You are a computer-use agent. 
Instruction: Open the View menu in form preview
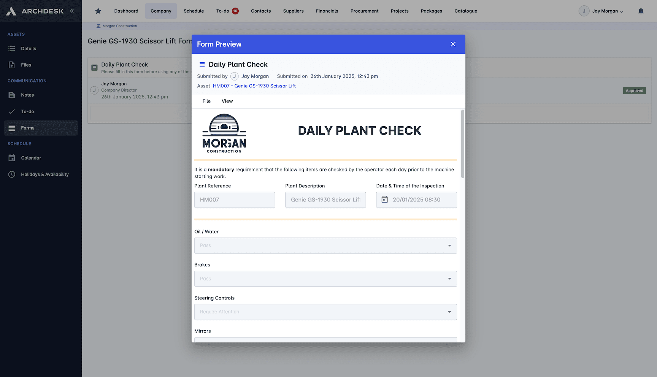227,101
